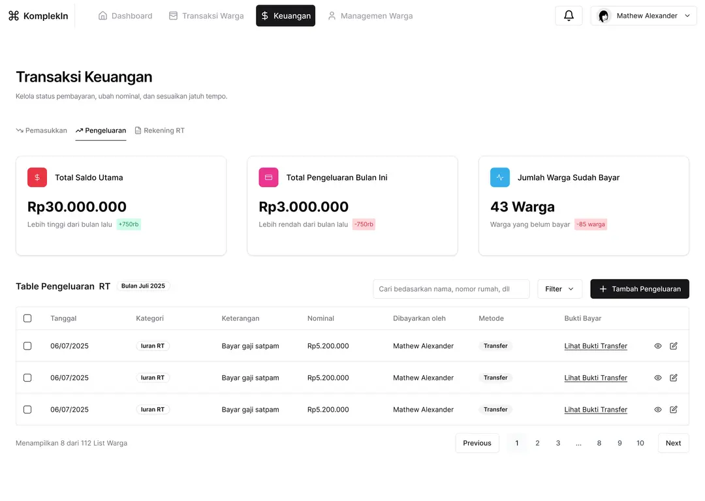Select the Keuangan nav item
Image resolution: width=705 pixels, height=501 pixels.
pyautogui.click(x=285, y=16)
